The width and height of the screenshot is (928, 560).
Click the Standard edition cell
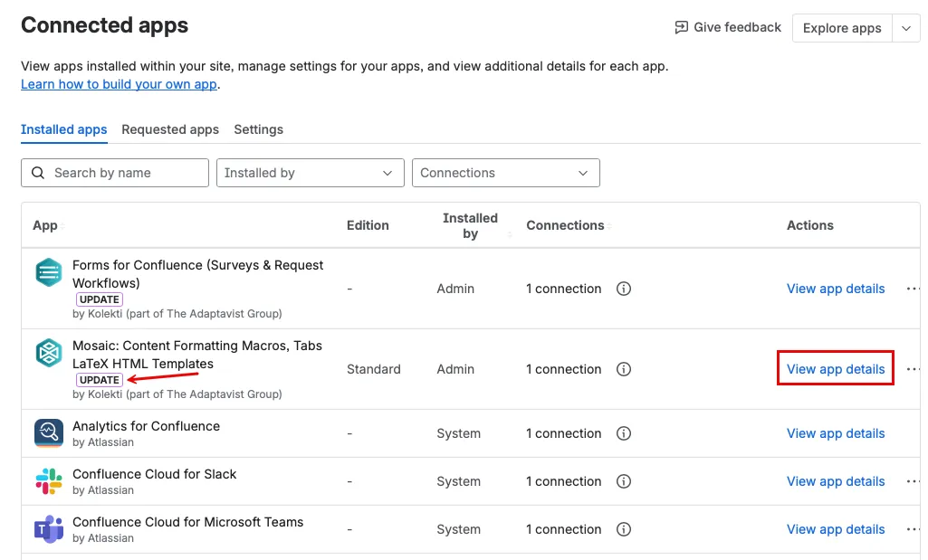[x=373, y=369]
